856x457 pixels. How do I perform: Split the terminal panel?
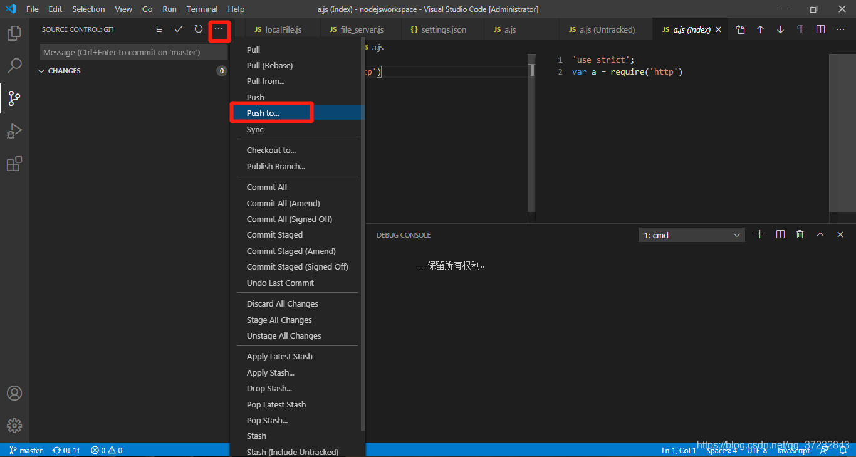point(780,234)
